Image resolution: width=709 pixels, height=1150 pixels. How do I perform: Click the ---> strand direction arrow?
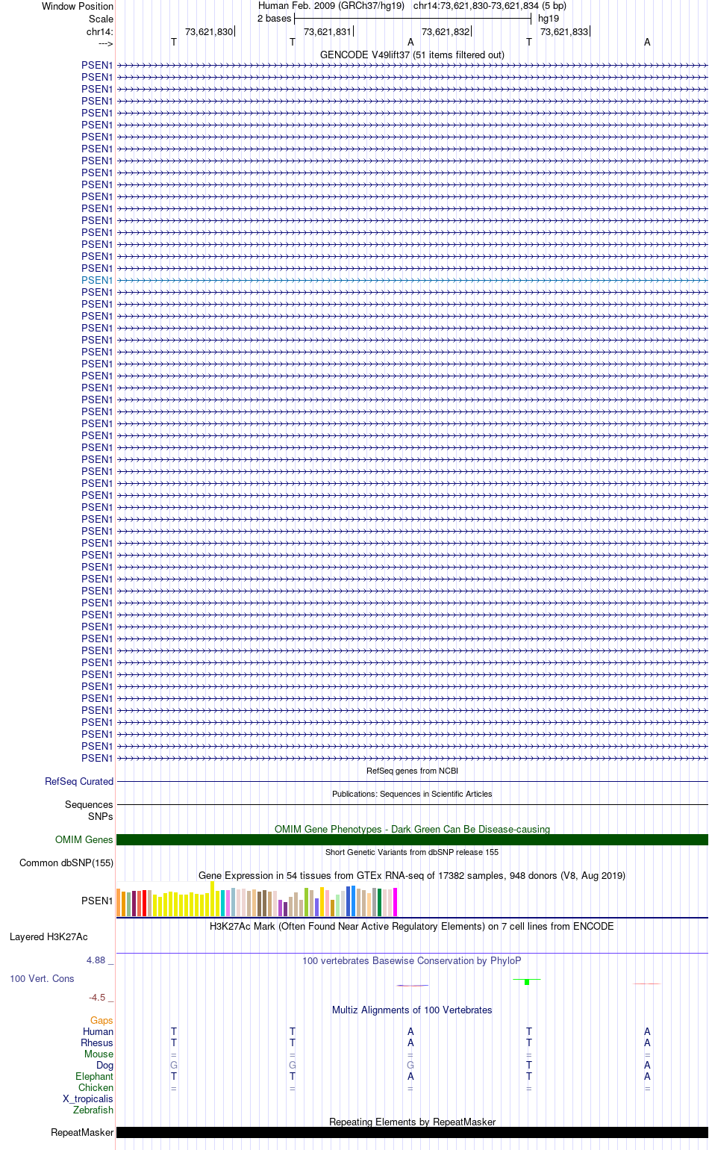pos(105,43)
